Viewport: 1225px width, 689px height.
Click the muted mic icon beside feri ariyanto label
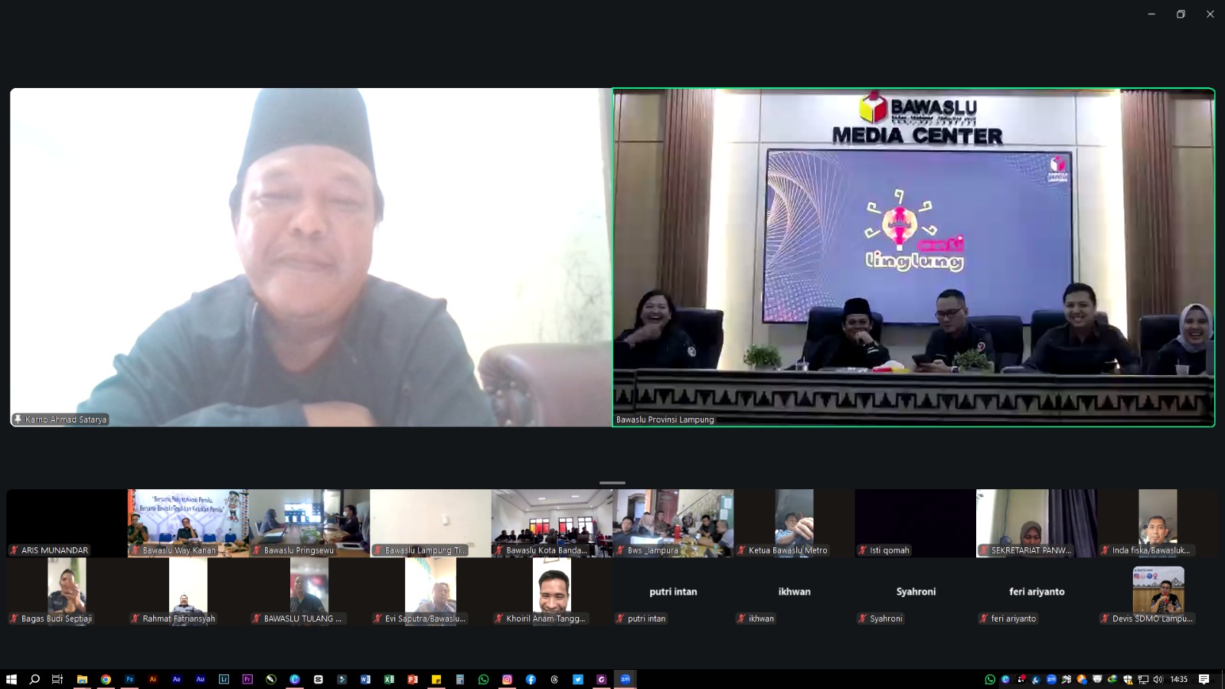coord(984,619)
